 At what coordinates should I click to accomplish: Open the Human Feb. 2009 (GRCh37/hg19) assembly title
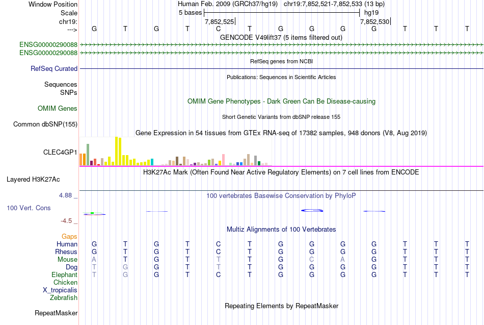[228, 4]
